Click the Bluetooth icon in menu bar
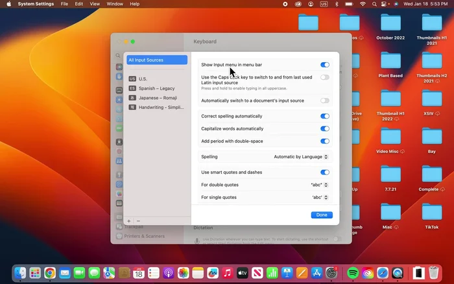Viewport: 454px width, 284px height. coord(336,4)
